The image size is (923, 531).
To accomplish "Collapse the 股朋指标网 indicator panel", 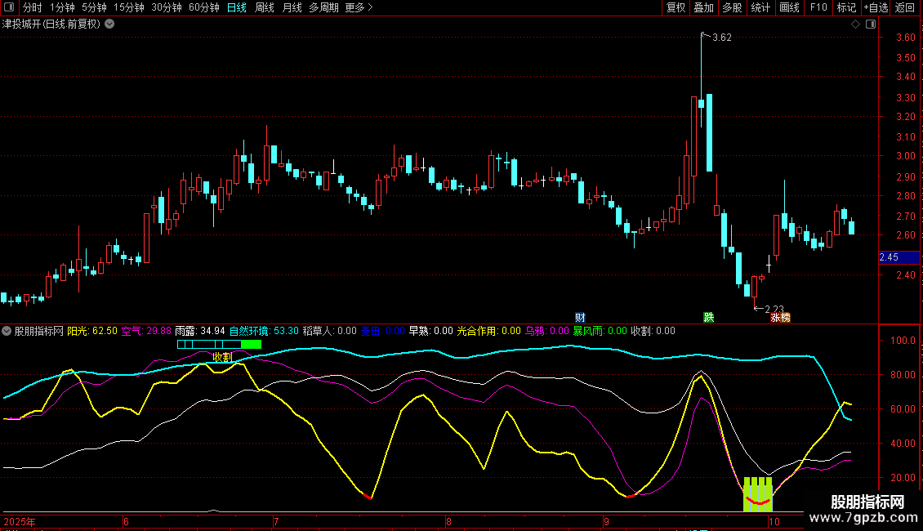I will [x=7, y=331].
